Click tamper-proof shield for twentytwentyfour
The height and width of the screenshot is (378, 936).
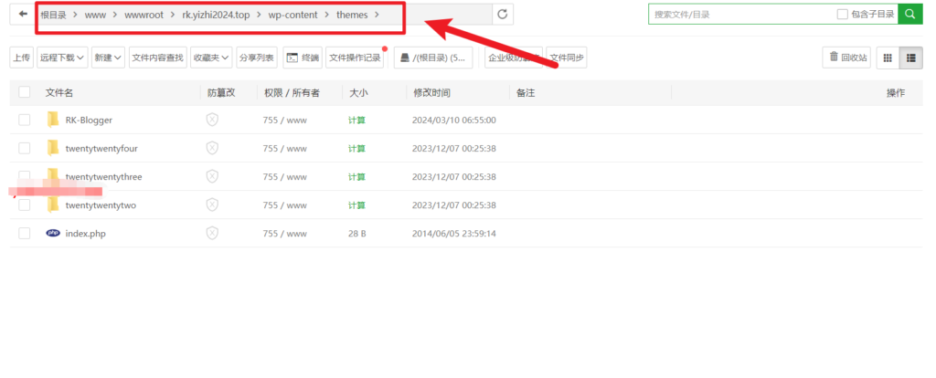(212, 148)
